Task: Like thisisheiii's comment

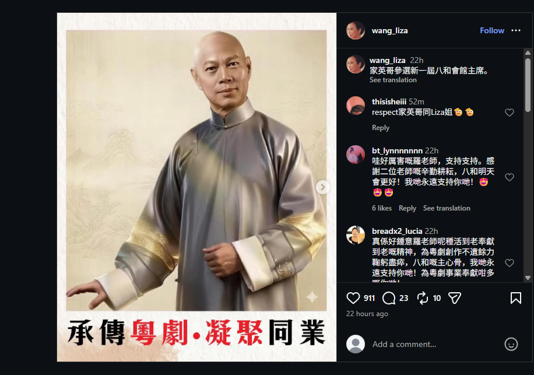Action: coord(509,113)
